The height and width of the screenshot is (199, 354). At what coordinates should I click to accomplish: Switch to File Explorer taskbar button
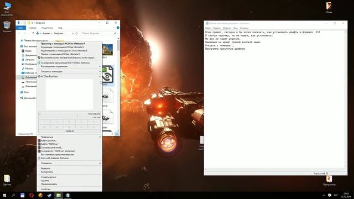(x=59, y=195)
